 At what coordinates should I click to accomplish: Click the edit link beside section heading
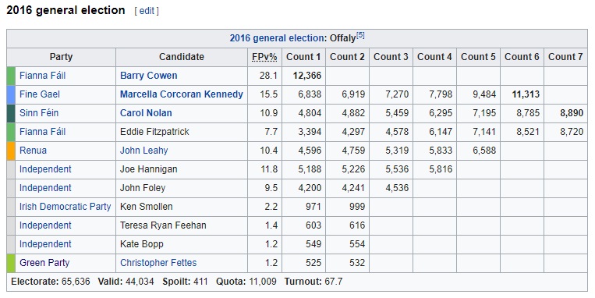pos(147,11)
